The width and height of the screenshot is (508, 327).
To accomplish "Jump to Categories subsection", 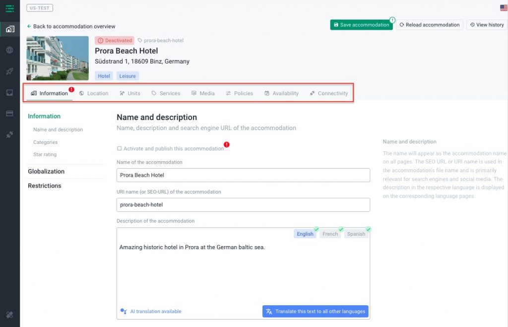I will pyautogui.click(x=45, y=142).
